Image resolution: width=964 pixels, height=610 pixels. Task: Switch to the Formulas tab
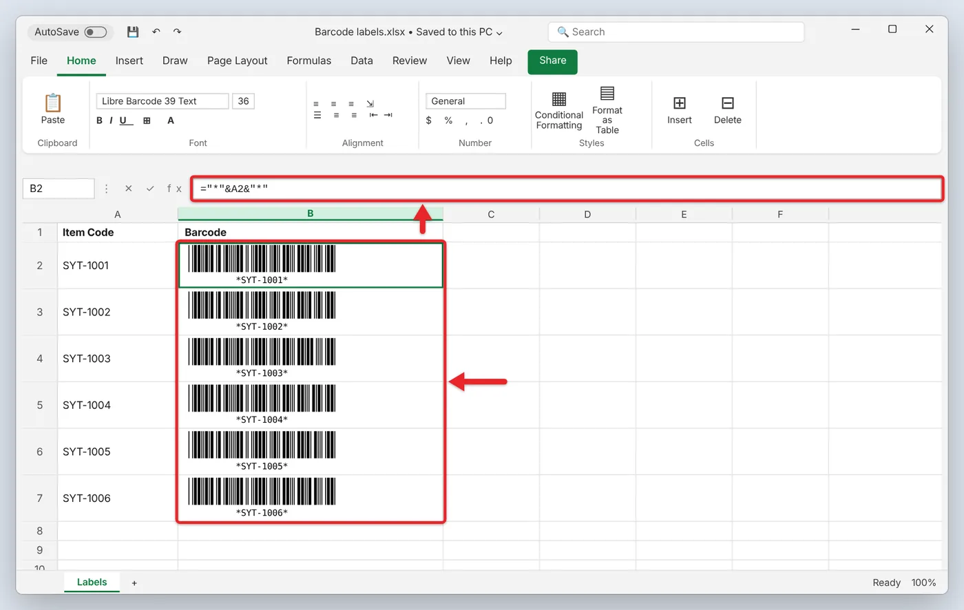point(309,61)
